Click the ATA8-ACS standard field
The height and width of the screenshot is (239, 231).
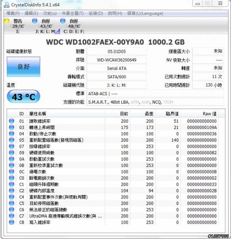pyautogui.click(x=155, y=93)
